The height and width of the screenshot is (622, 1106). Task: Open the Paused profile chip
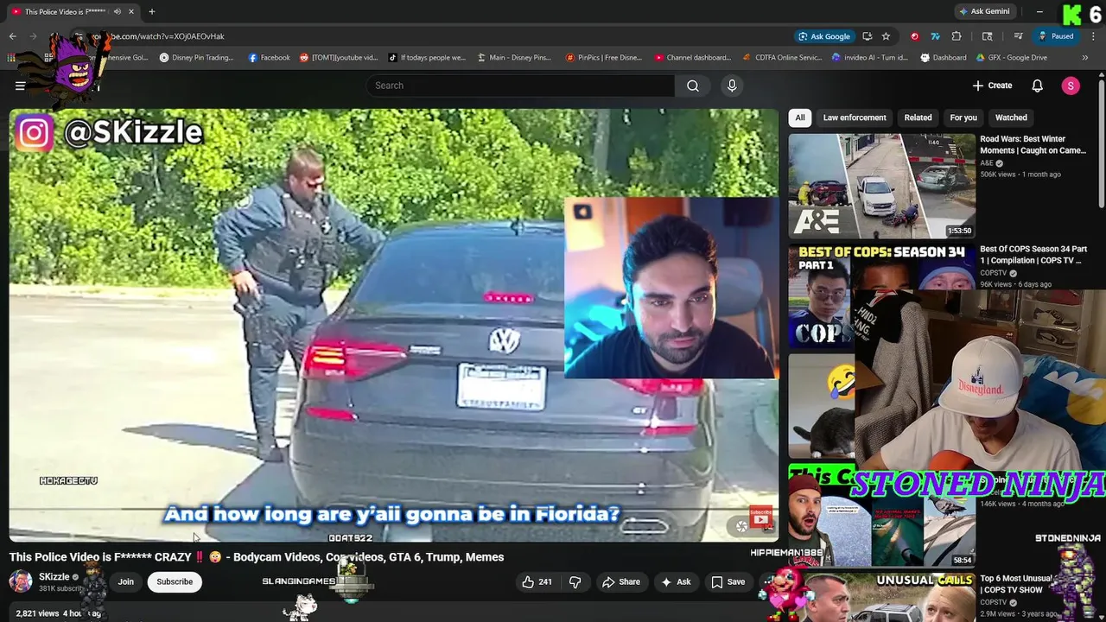tap(1057, 36)
